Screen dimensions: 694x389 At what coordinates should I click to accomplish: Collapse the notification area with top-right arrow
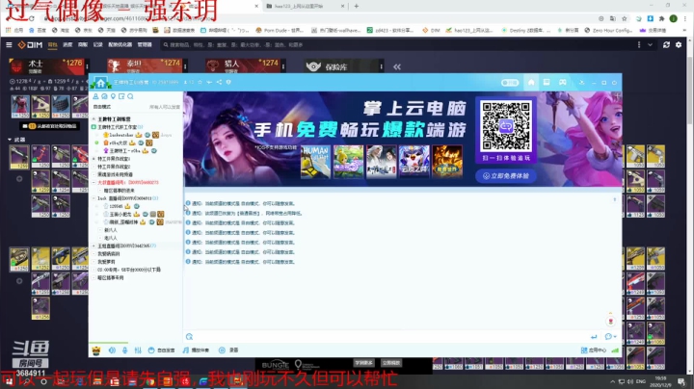614,200
